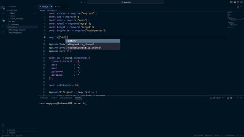
Task: Split the editor to the right
Action: tap(238, 7)
